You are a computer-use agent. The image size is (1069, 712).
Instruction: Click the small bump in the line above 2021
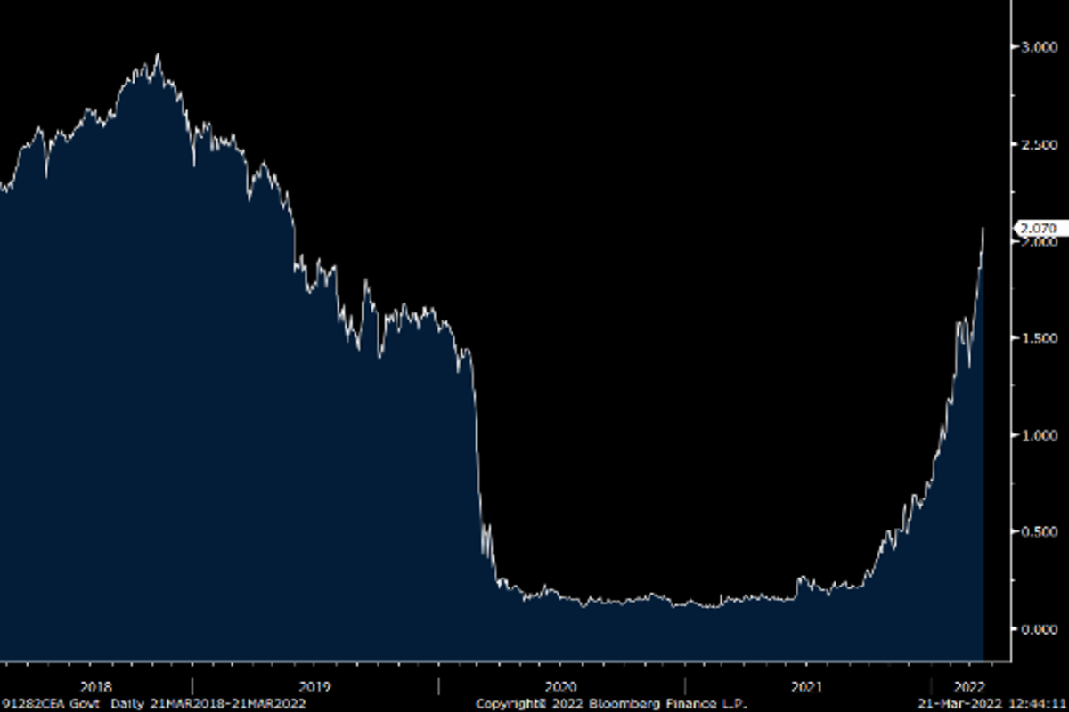(802, 579)
